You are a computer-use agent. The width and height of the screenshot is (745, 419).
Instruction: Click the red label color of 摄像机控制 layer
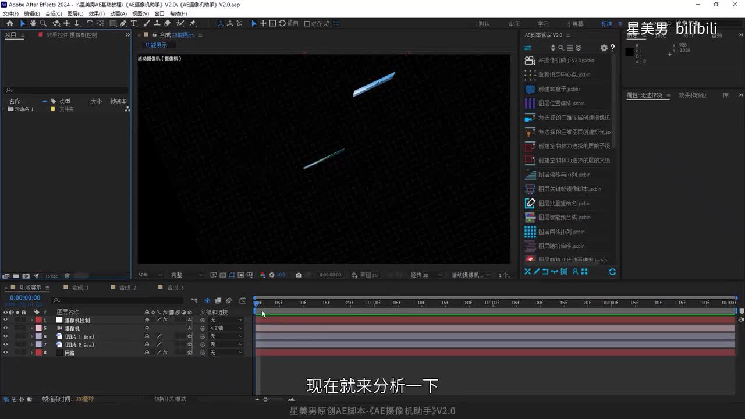tap(38, 320)
